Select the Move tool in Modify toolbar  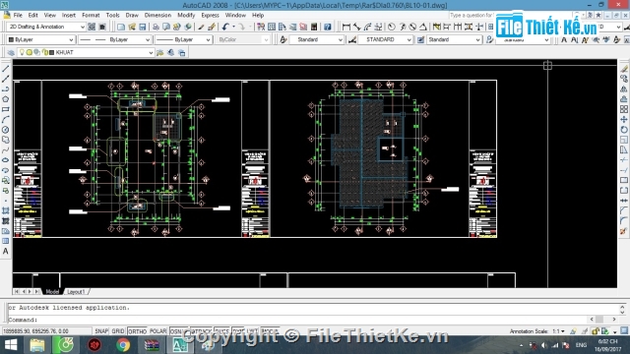623,120
